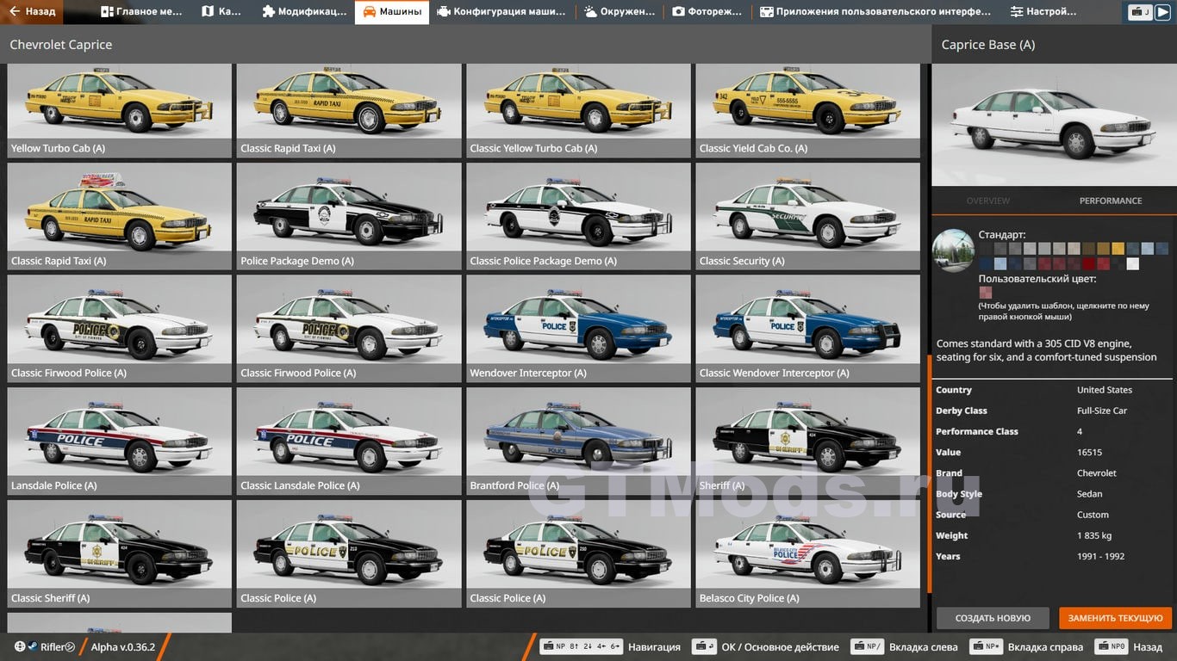Switch to the Окружение tab

(x=620, y=12)
